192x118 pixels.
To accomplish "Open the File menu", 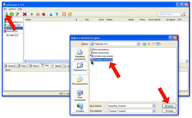I will click(5, 9).
